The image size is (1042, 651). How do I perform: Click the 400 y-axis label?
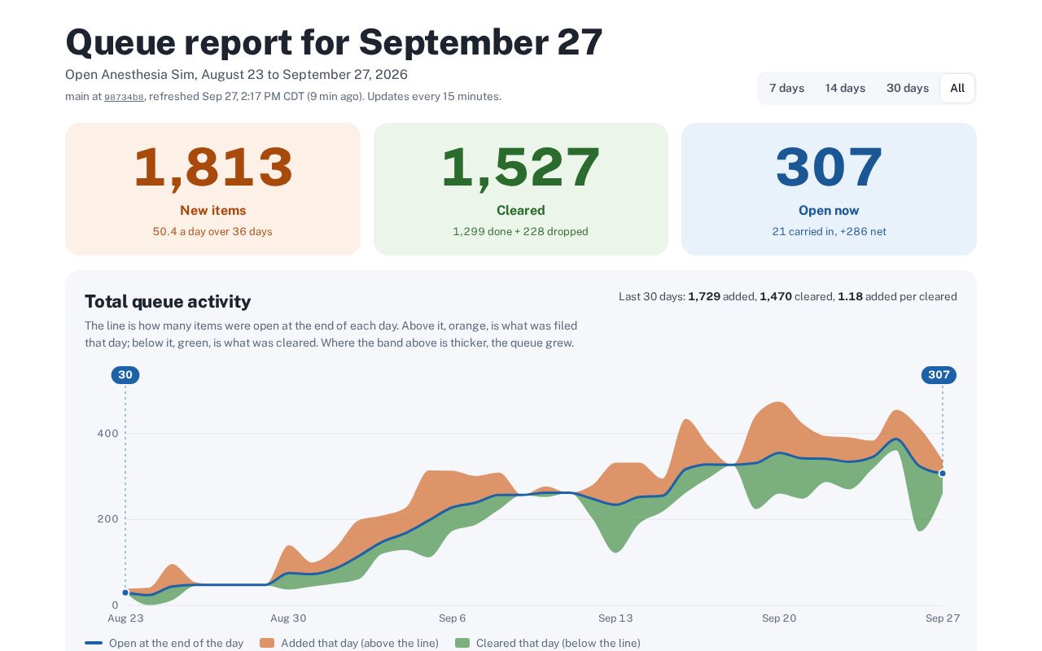[108, 434]
